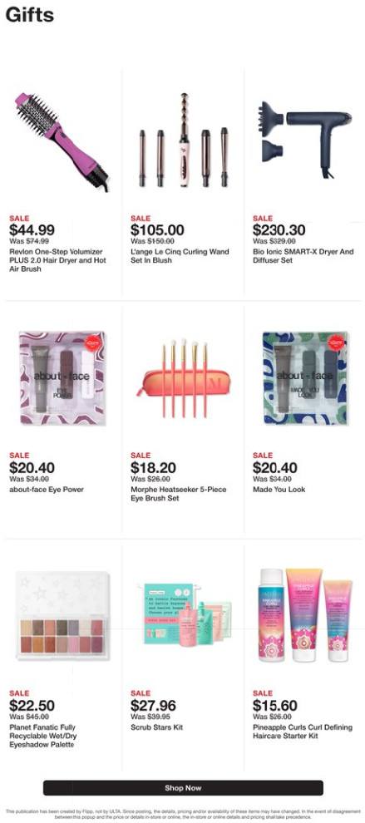The width and height of the screenshot is (365, 823).
Task: Click the Shop Now button
Action: tap(183, 788)
